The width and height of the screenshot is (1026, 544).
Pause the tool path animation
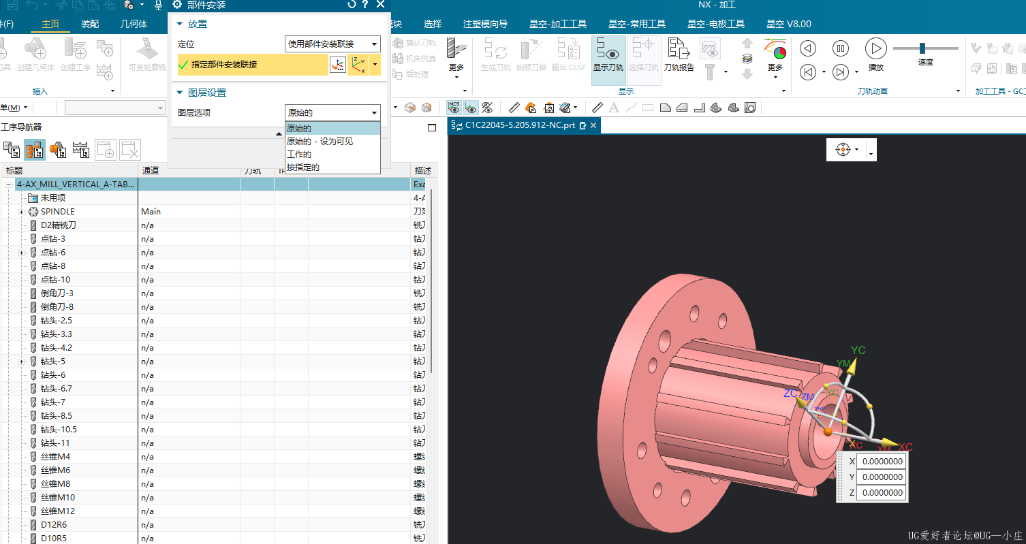click(x=841, y=48)
